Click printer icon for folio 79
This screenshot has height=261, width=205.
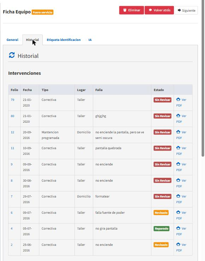(178, 99)
